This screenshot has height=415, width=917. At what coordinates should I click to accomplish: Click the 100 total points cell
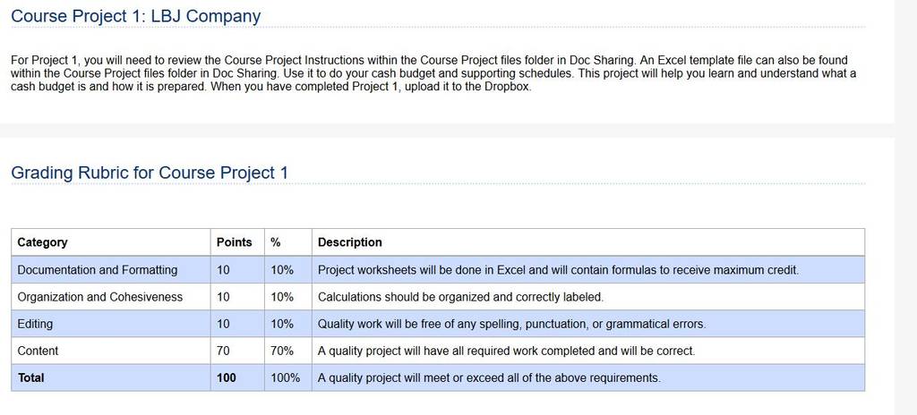coord(227,377)
